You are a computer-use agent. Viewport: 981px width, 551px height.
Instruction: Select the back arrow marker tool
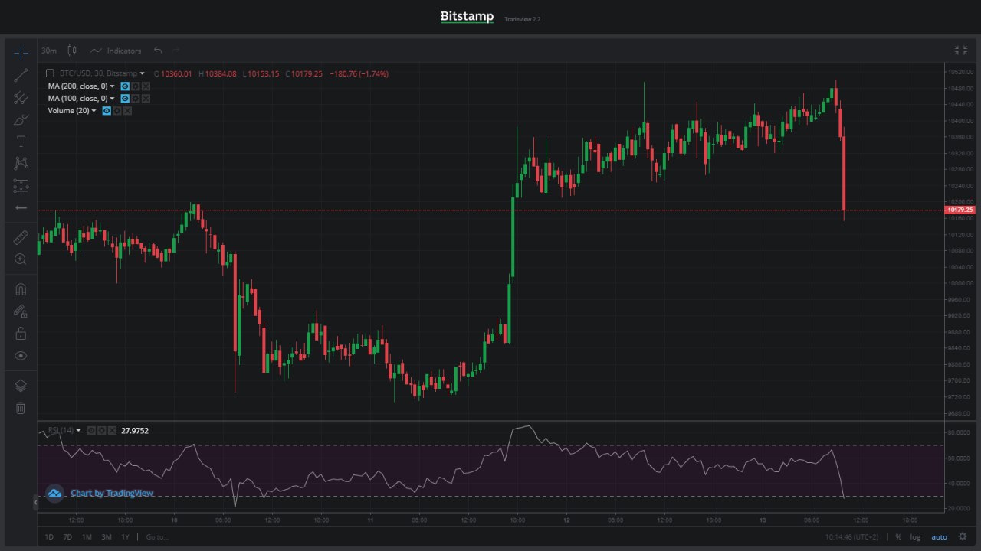click(x=21, y=207)
